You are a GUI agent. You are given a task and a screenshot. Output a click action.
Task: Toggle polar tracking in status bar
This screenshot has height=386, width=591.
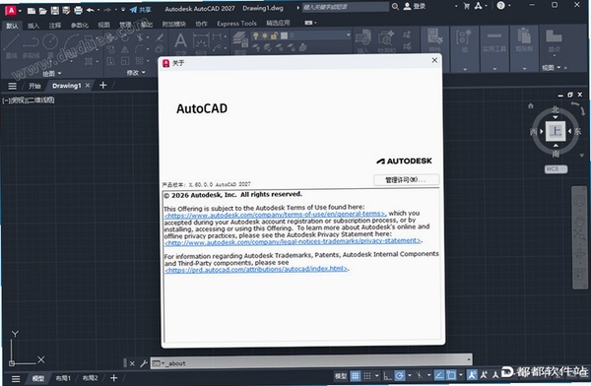pyautogui.click(x=400, y=375)
